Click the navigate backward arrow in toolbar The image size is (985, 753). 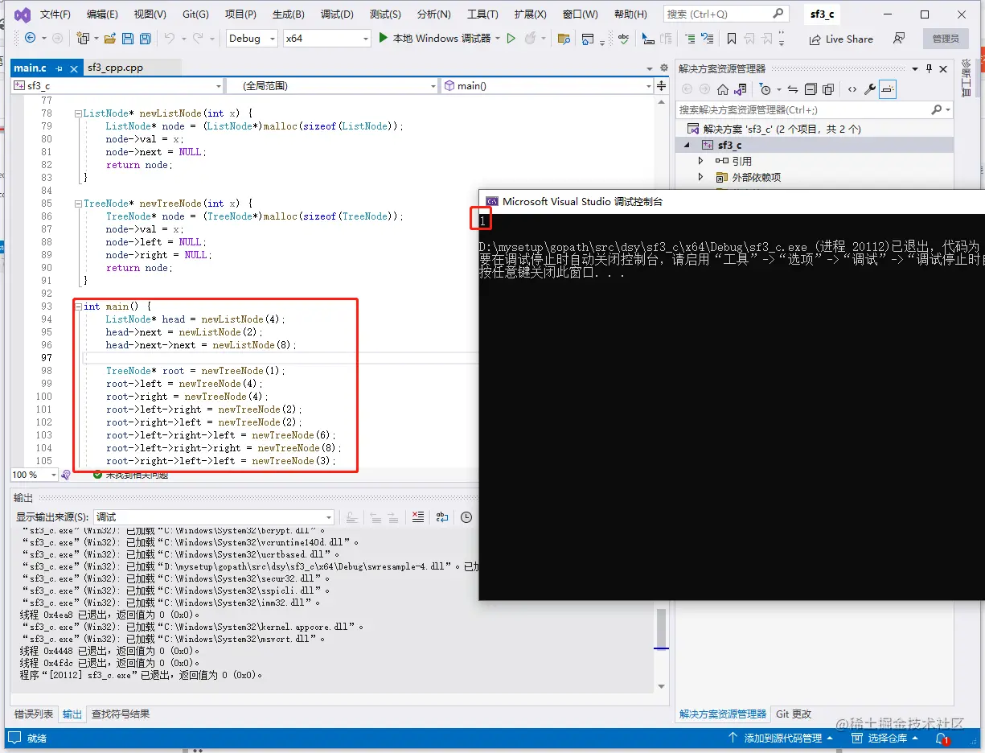[31, 39]
